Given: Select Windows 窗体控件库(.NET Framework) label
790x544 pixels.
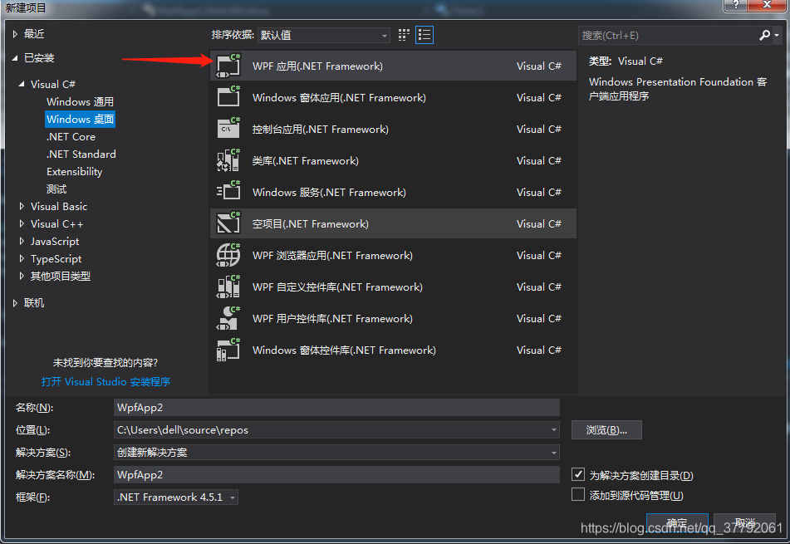Looking at the screenshot, I should click(x=344, y=350).
